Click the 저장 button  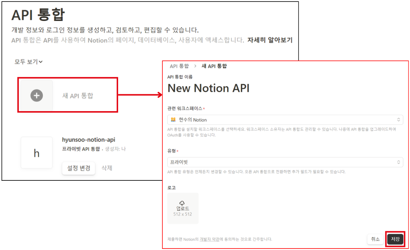(x=395, y=239)
